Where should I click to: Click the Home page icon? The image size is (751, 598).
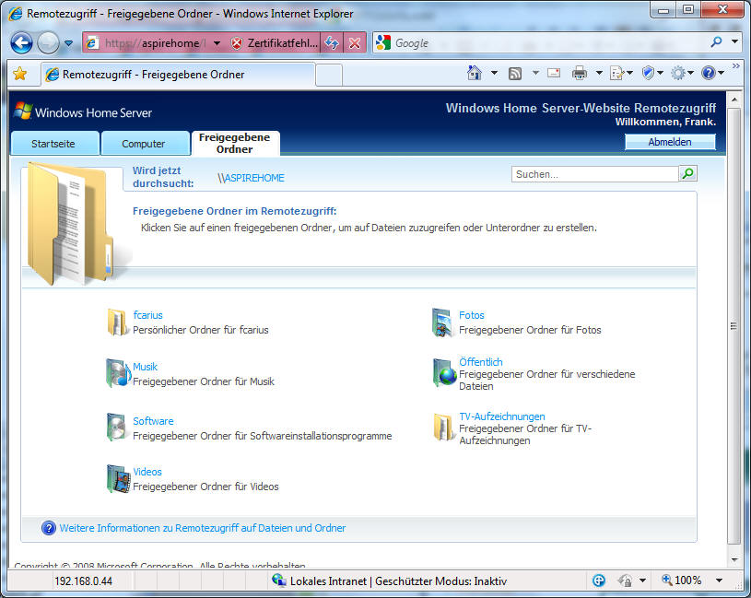coord(475,74)
